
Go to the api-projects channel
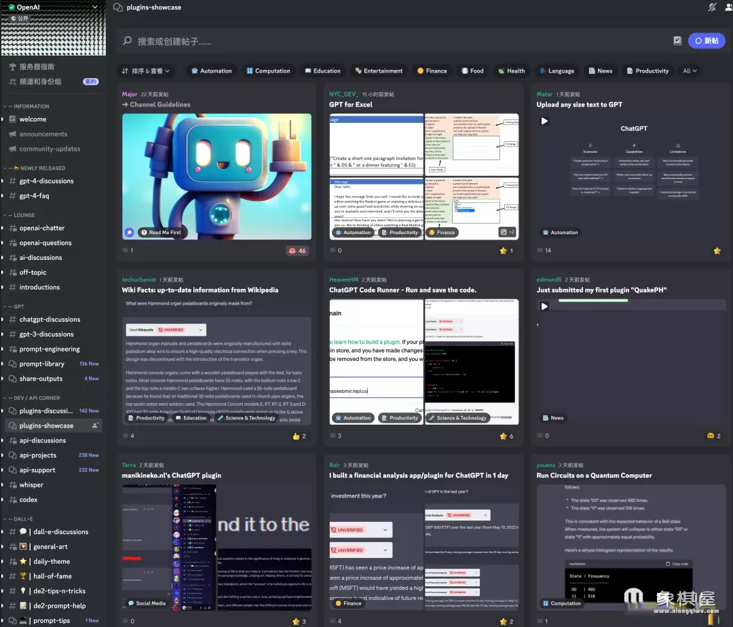pyautogui.click(x=38, y=455)
